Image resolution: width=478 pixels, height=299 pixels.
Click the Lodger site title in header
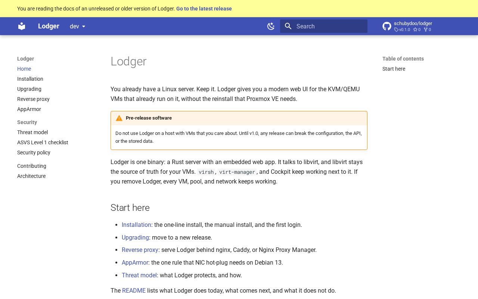[x=49, y=26]
